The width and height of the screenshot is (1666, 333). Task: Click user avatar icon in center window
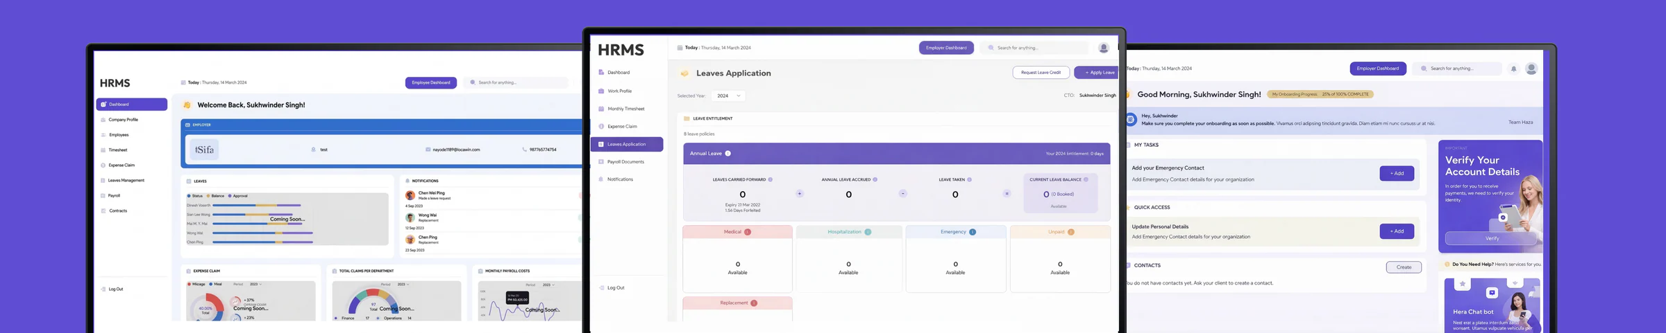[x=1104, y=48]
